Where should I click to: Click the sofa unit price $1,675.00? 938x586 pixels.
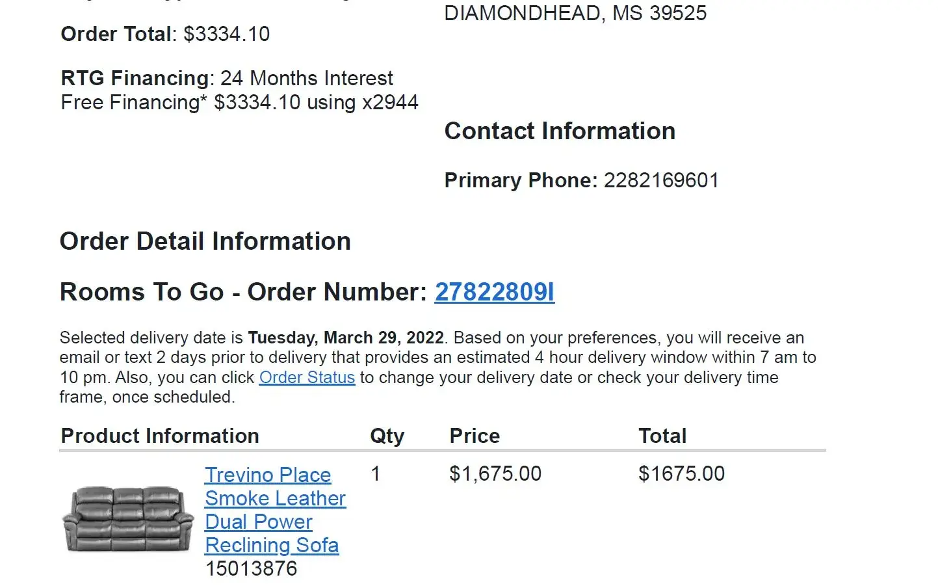(x=495, y=473)
